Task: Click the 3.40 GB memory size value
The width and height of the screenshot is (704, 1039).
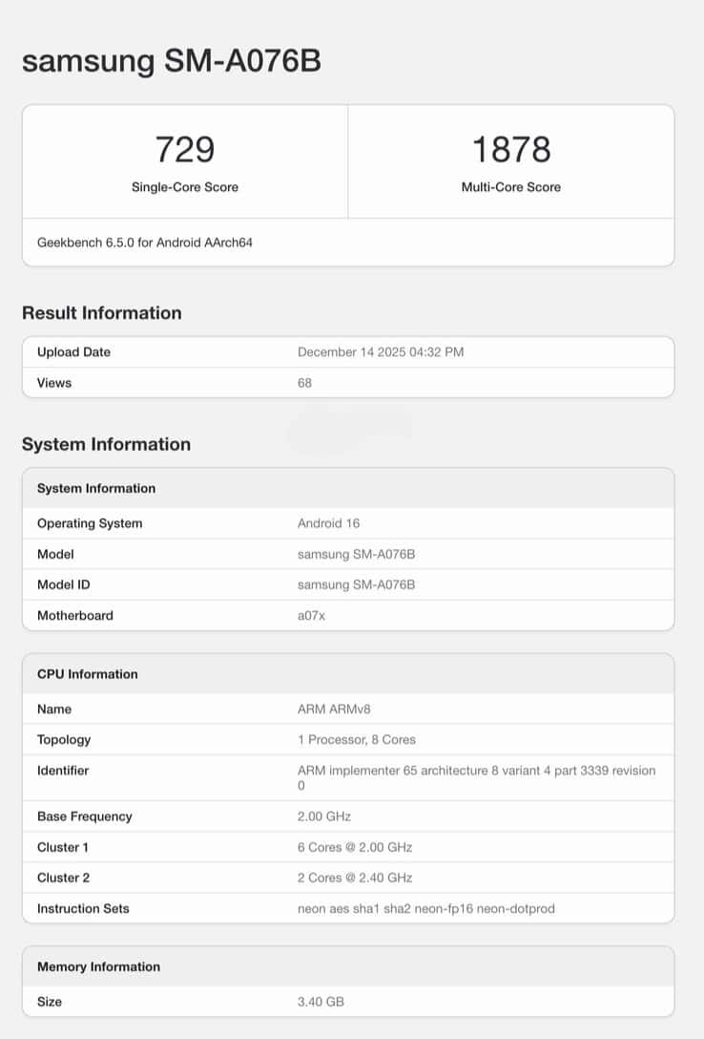Action: (x=321, y=1002)
